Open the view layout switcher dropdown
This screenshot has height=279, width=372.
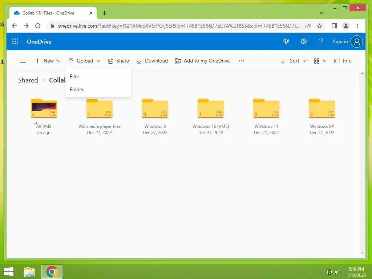(x=320, y=61)
